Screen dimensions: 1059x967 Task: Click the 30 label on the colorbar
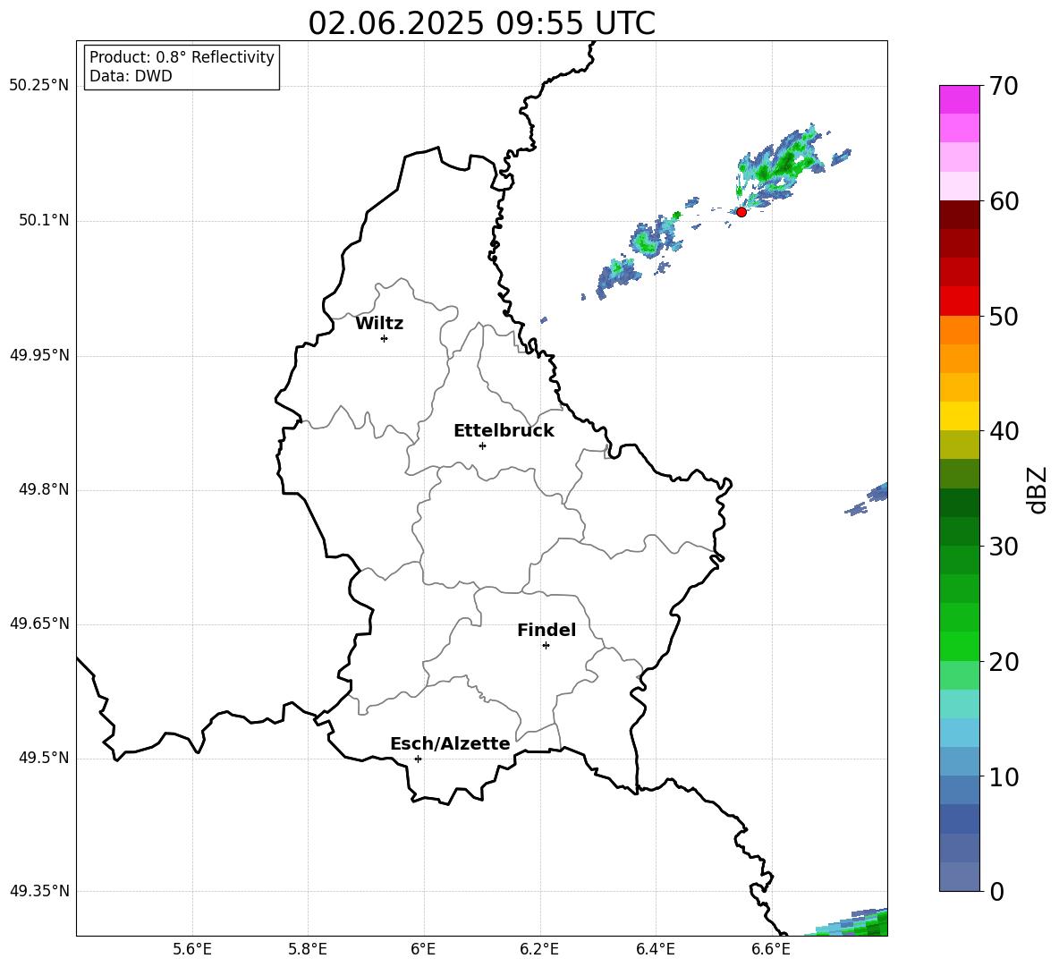point(1004,547)
